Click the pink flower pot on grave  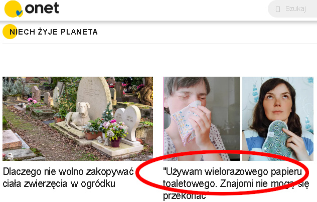coord(115,142)
